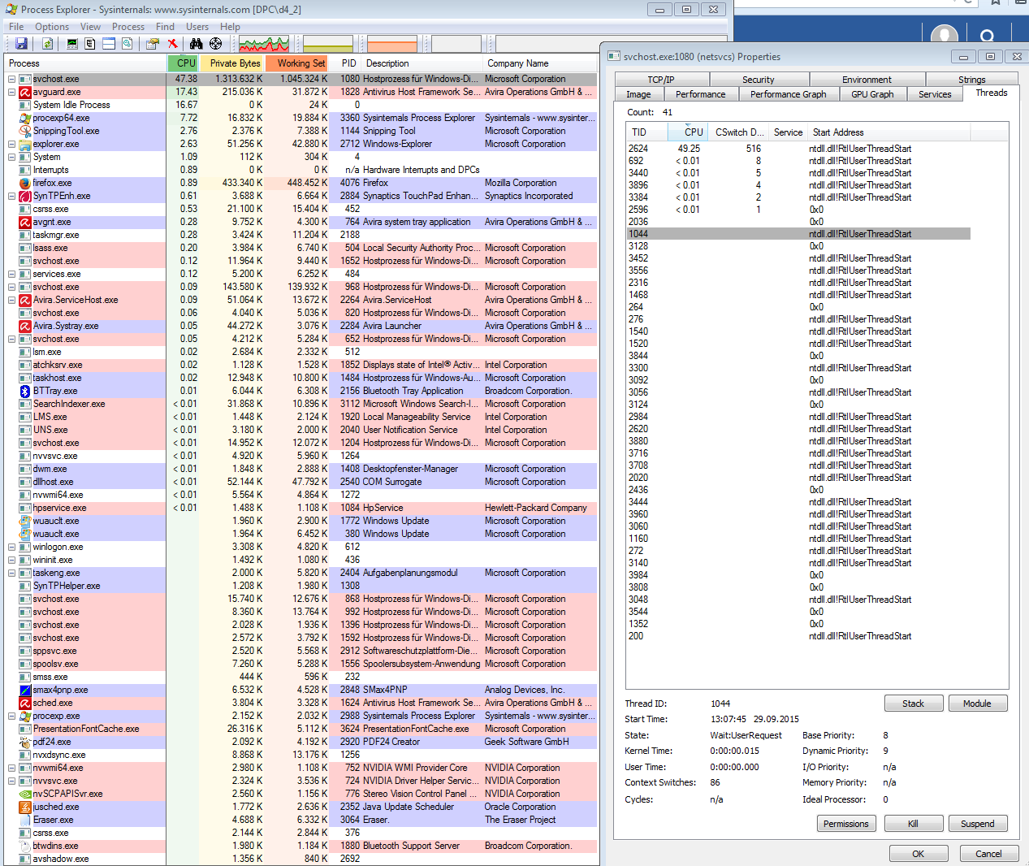Click the sched.exe Avira icon
This screenshot has width=1029, height=866.
click(x=25, y=703)
